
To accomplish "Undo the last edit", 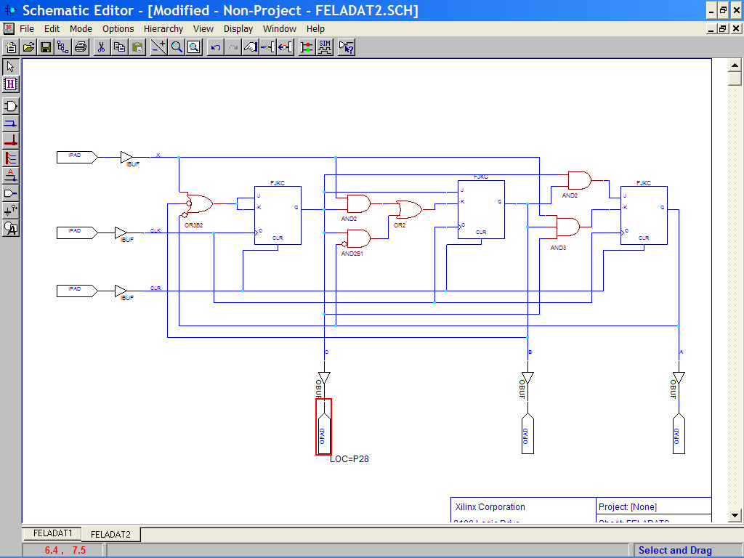I will pos(215,47).
